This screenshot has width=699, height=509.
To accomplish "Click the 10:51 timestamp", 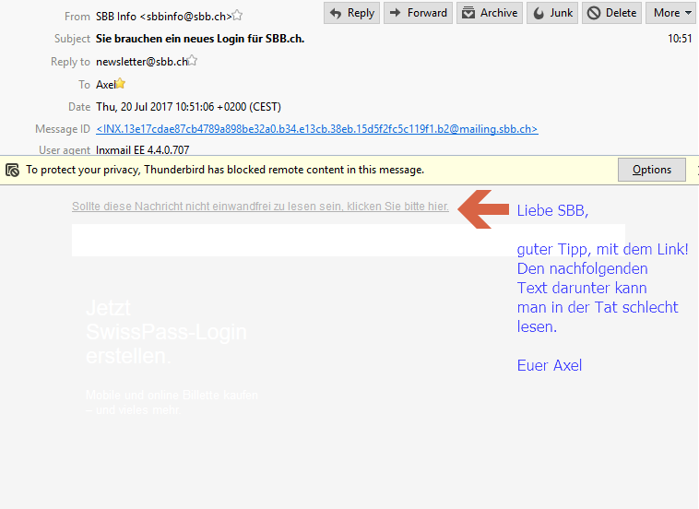I will (680, 39).
